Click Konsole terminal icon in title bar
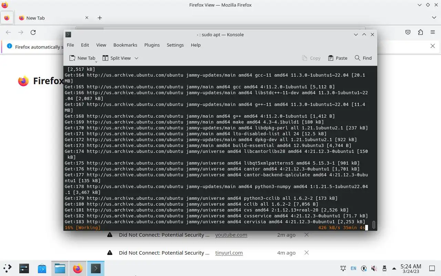Image resolution: width=441 pixels, height=276 pixels. [x=68, y=34]
